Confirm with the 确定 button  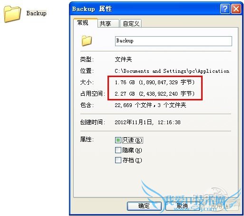(144, 206)
